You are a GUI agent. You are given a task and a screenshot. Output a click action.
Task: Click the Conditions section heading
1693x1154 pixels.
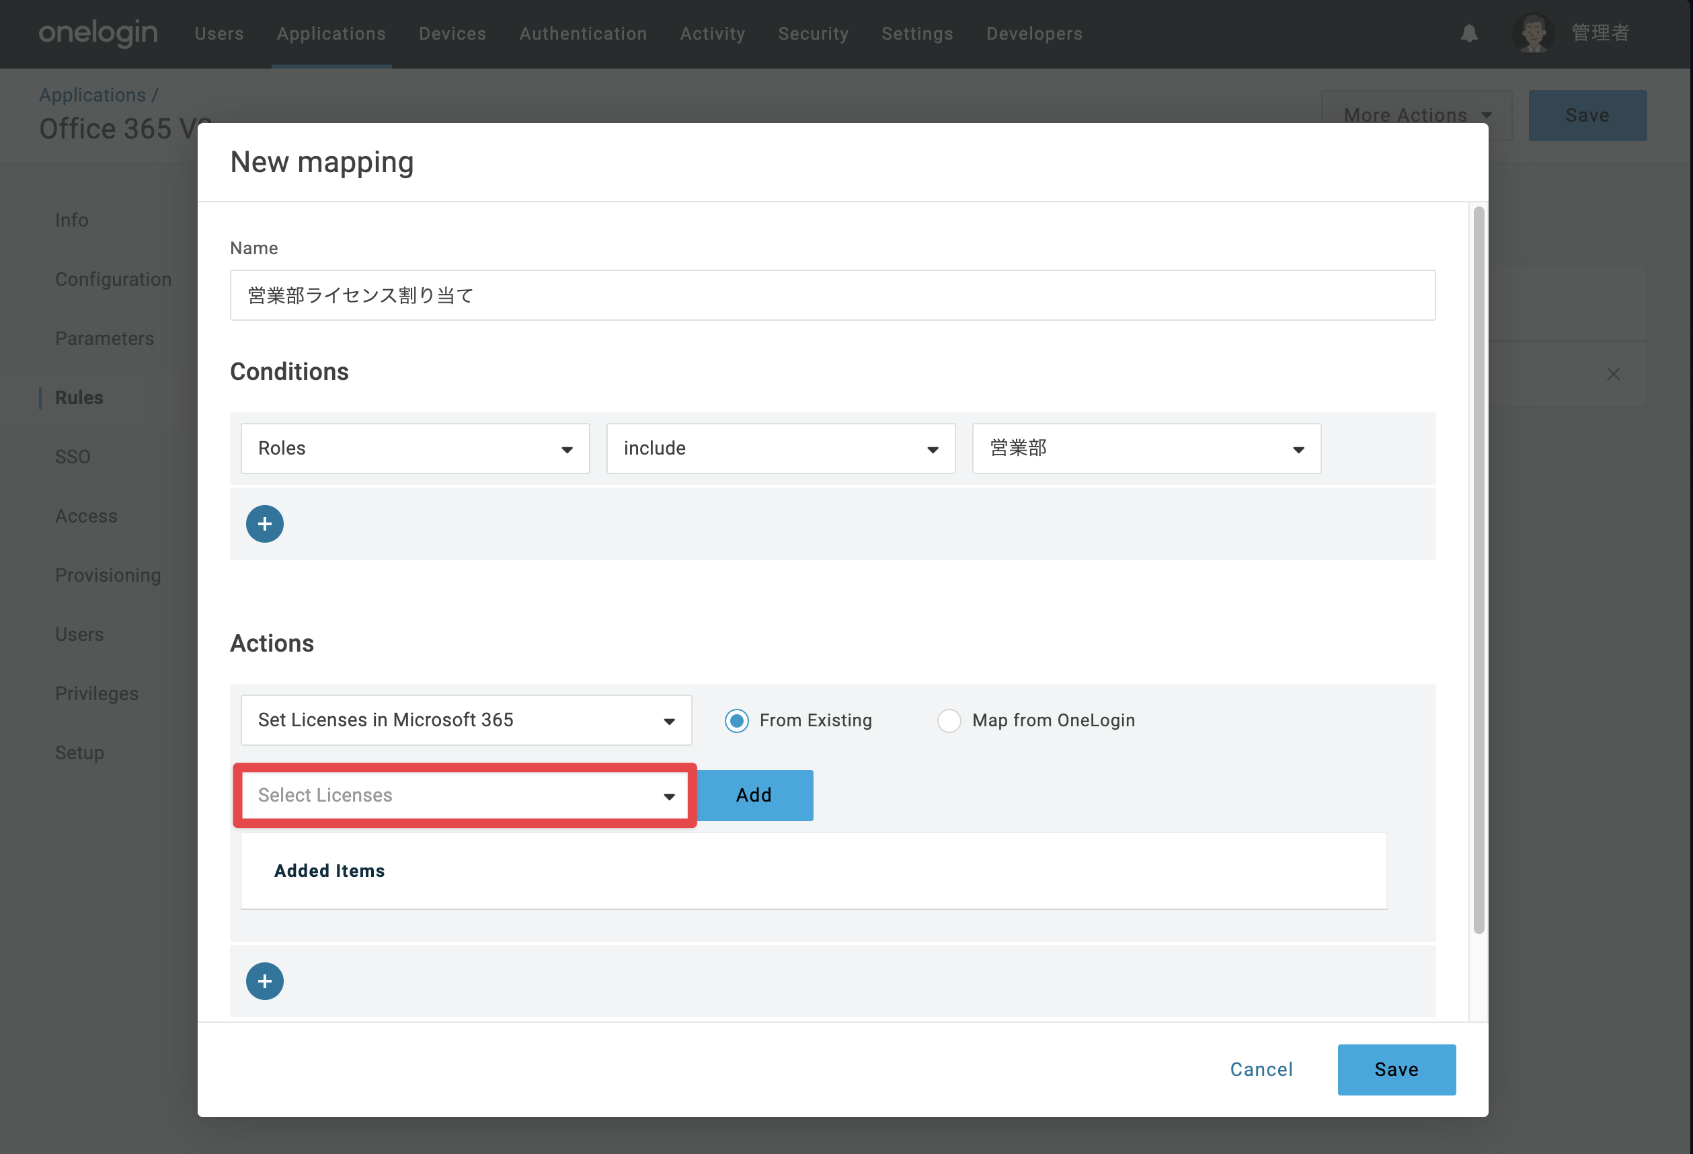pyautogui.click(x=289, y=371)
